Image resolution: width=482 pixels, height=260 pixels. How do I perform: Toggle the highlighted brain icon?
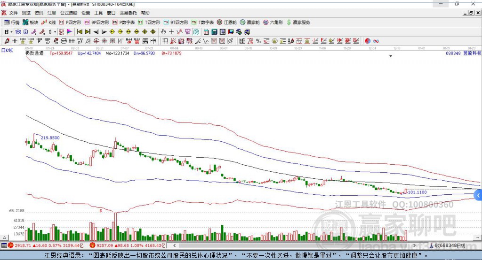(196, 32)
